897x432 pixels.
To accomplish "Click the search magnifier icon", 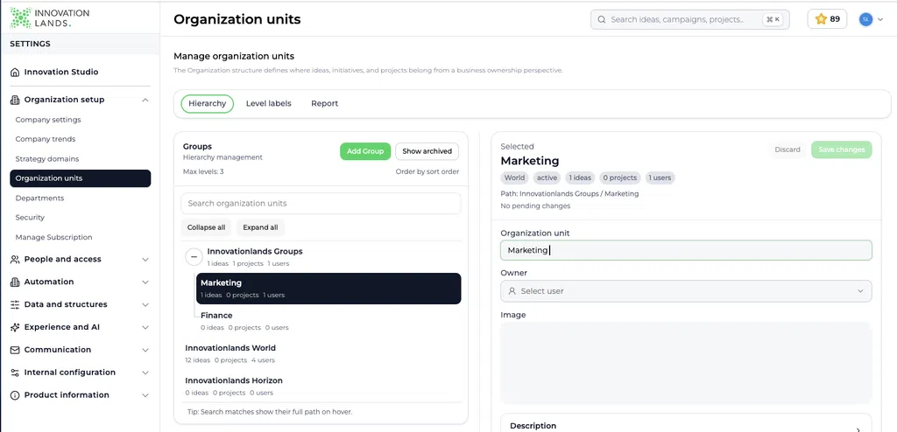I will tap(602, 19).
